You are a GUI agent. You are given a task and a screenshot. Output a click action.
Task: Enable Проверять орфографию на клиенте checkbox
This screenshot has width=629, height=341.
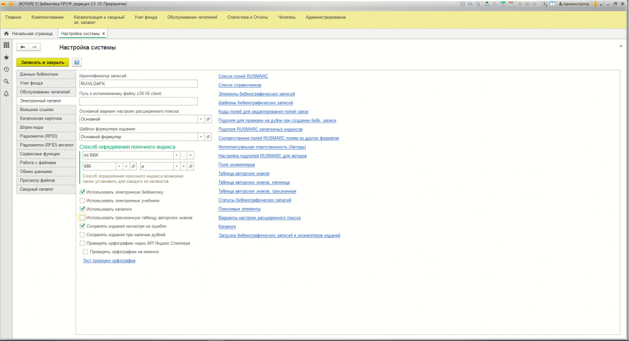(x=85, y=251)
